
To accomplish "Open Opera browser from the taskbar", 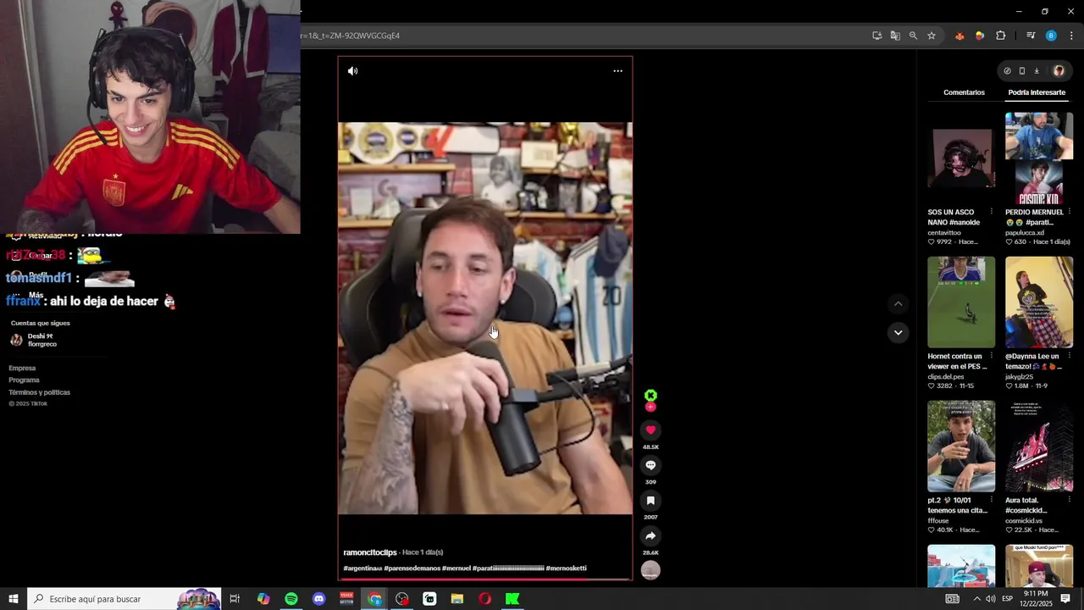I will 484,599.
